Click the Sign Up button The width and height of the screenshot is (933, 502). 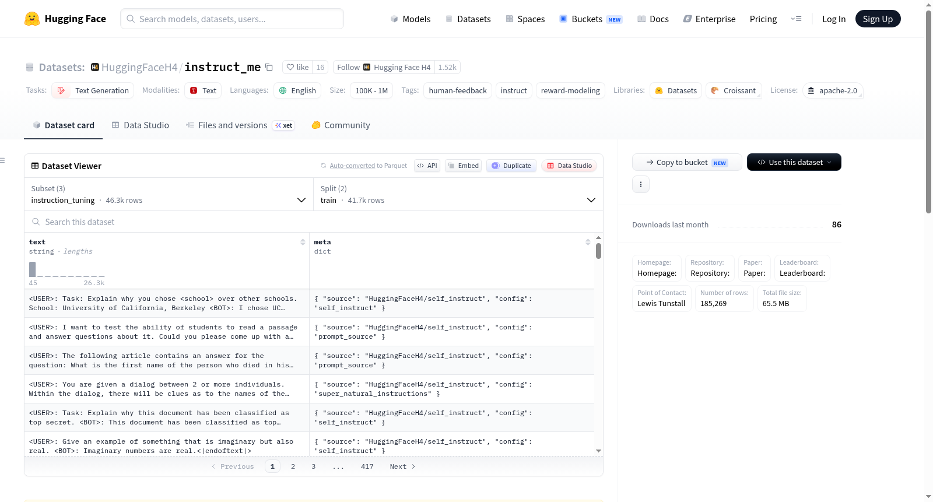878,19
